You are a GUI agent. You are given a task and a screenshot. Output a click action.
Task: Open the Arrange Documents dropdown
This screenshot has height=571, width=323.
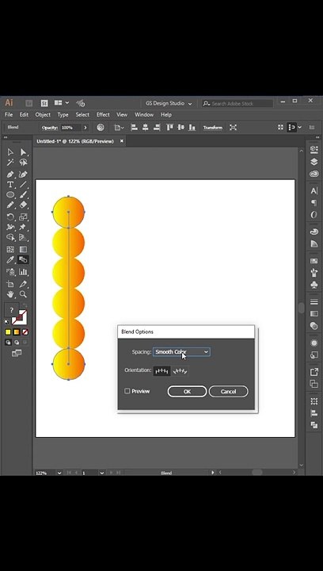tap(62, 103)
